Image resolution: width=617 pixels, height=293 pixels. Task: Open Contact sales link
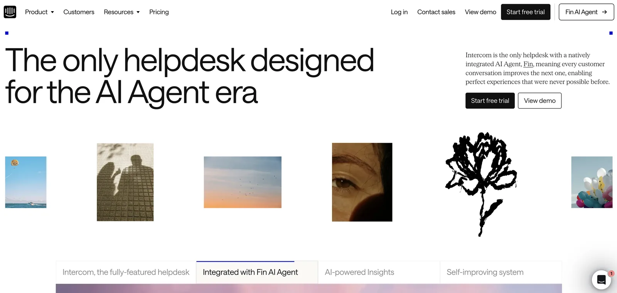436,12
